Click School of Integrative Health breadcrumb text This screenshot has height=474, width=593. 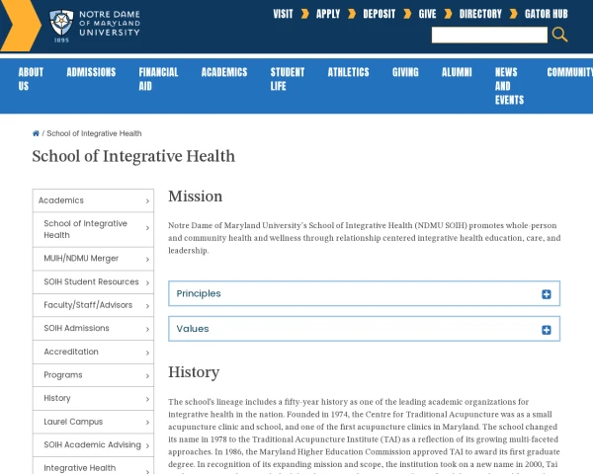(x=94, y=133)
